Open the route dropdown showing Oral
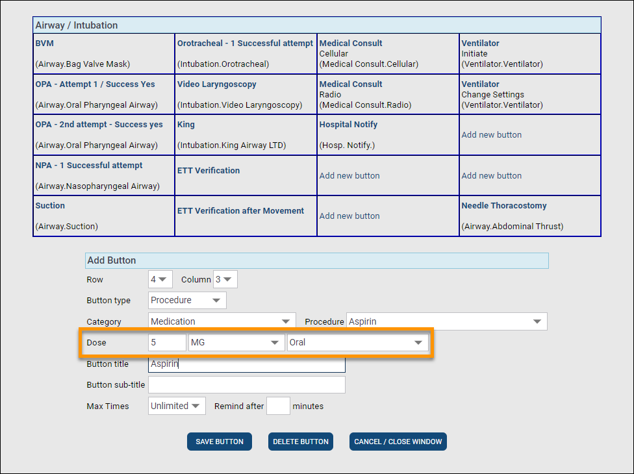The width and height of the screenshot is (634, 474). [x=357, y=343]
